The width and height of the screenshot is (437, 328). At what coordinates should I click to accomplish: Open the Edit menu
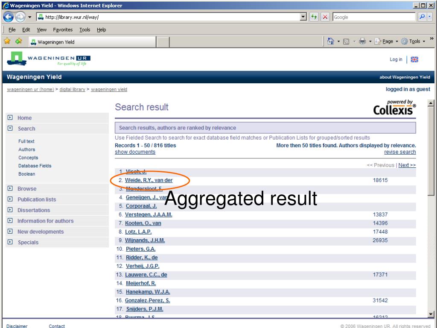pyautogui.click(x=26, y=29)
